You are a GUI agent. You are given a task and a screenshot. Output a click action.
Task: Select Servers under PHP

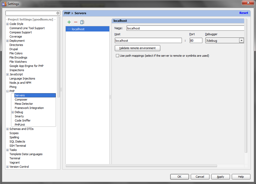click(35, 95)
